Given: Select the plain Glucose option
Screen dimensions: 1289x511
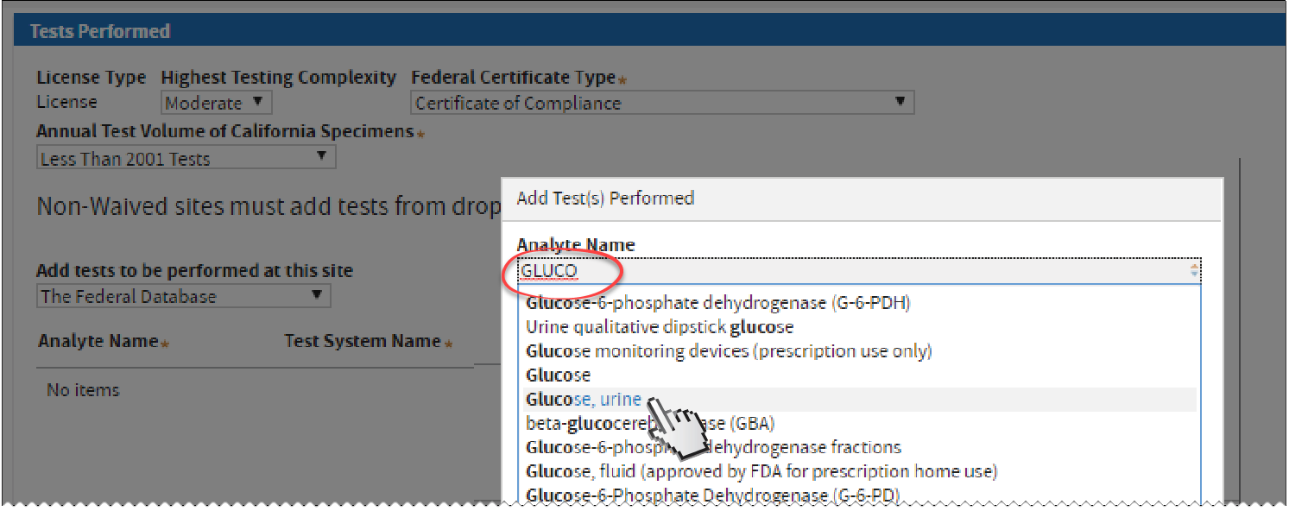Looking at the screenshot, I should (559, 375).
